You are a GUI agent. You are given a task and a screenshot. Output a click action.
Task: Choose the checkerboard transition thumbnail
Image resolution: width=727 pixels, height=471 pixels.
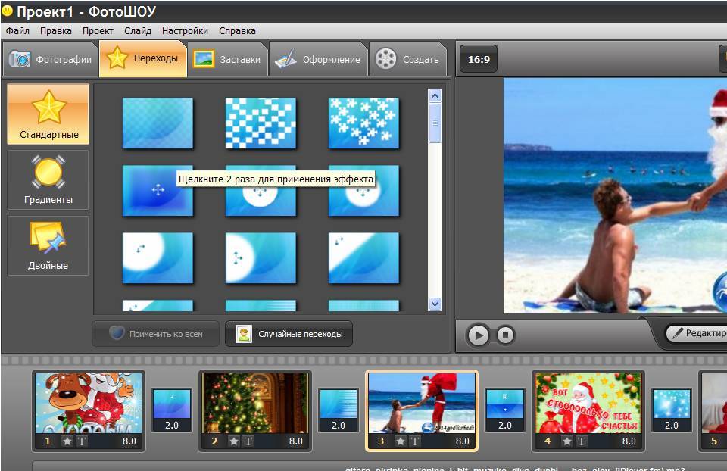click(x=261, y=123)
